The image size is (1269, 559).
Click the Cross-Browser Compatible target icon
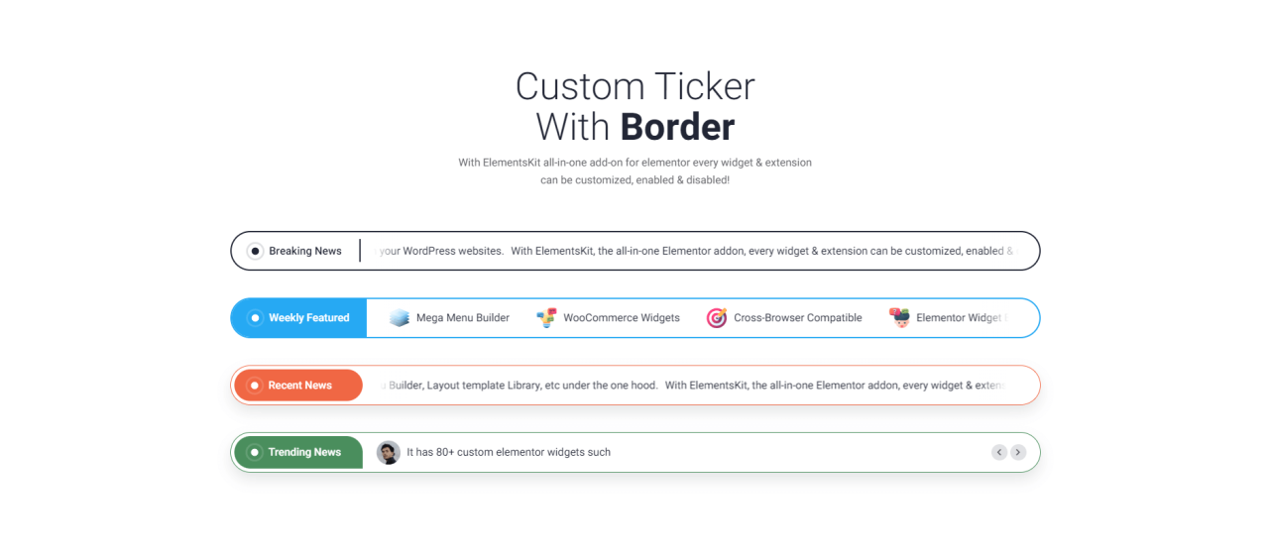pyautogui.click(x=717, y=318)
